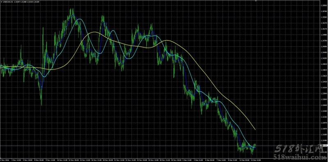Click the 1.34790 price axis label

pos(324,41)
